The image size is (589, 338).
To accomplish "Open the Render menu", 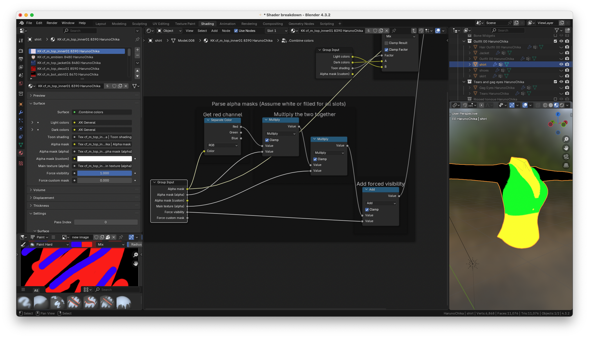I will click(52, 23).
